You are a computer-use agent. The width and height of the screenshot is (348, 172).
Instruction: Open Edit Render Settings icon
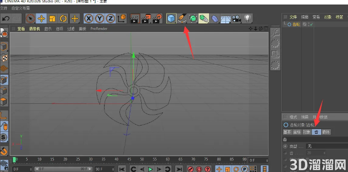(x=157, y=19)
